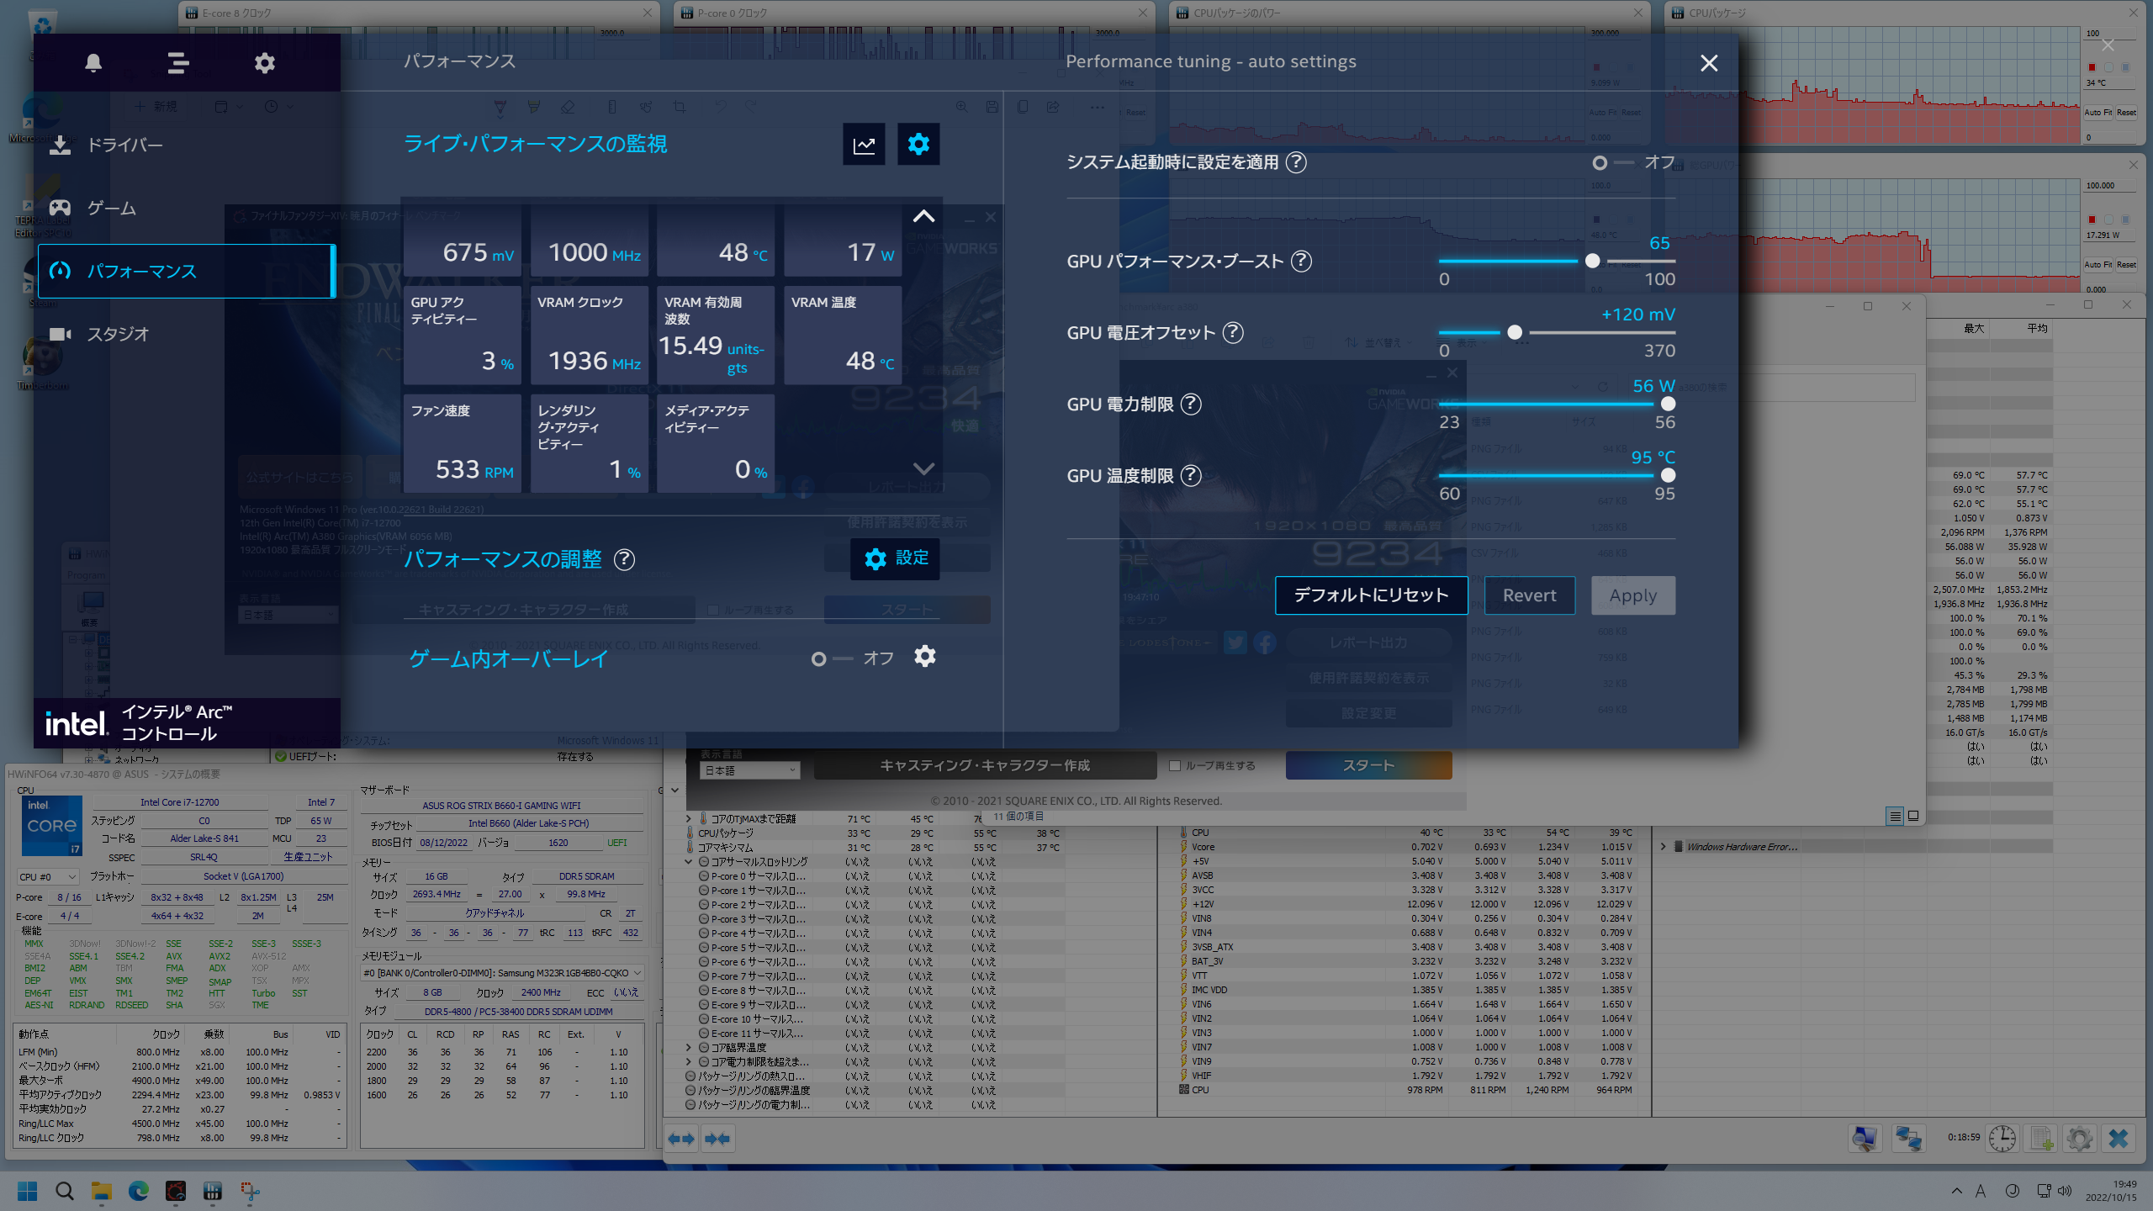Screen dimensions: 2153x1211
Task: Open the ゲーム section in the sidebar
Action: 187,208
